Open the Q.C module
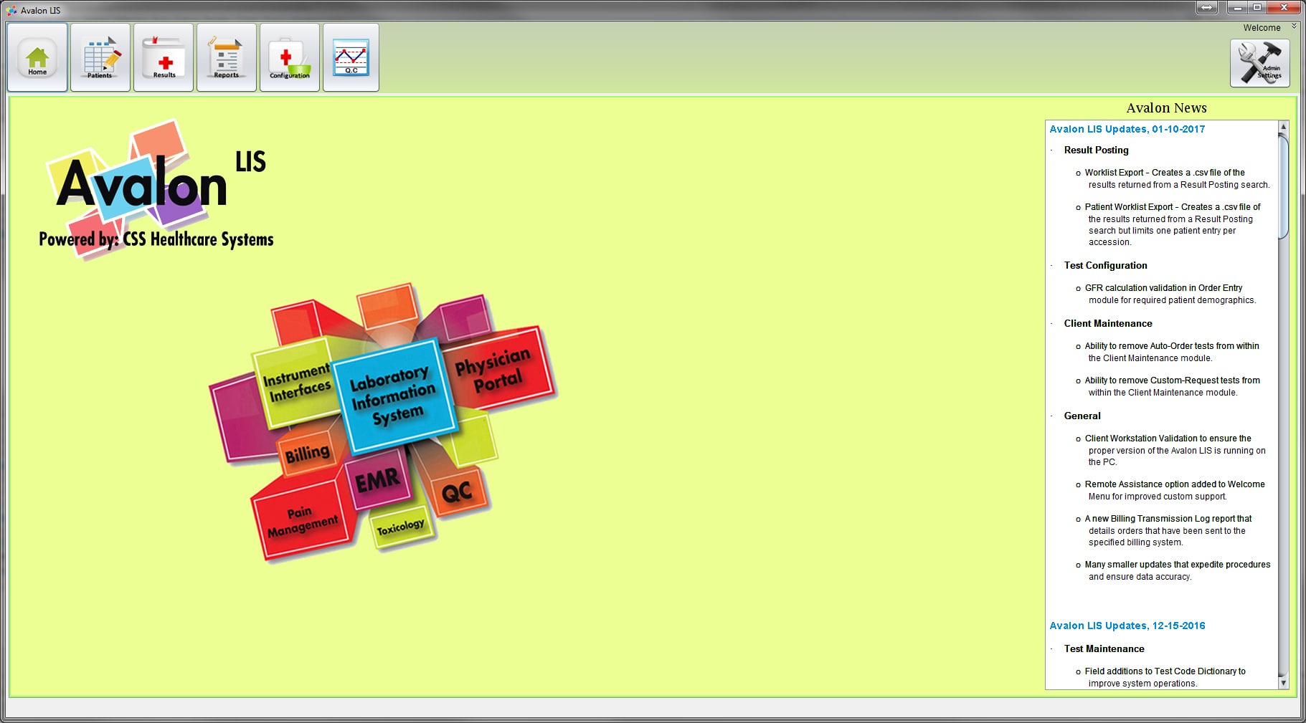 click(351, 57)
